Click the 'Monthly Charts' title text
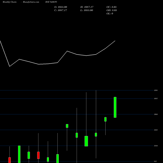Screen dimensions: 163x163 point(9,2)
